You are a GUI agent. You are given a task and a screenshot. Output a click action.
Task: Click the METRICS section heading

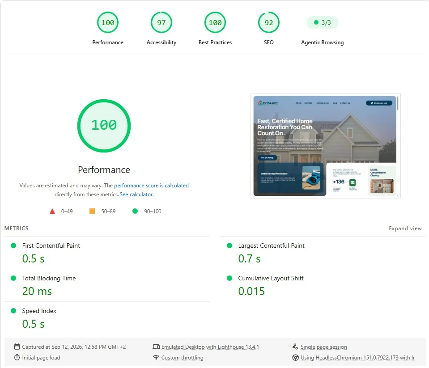(17, 228)
